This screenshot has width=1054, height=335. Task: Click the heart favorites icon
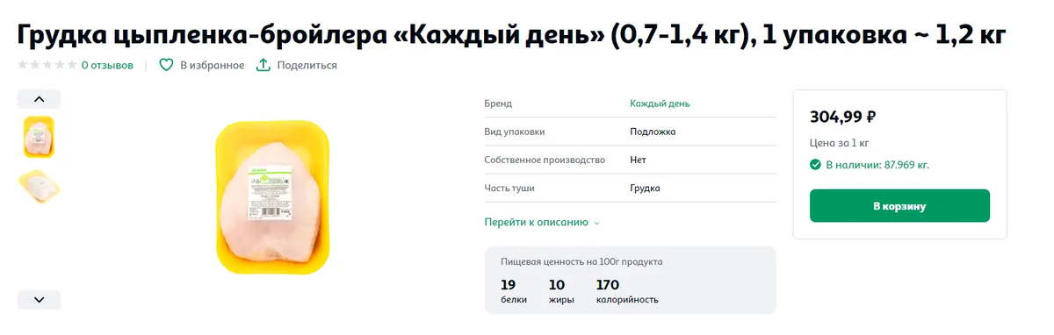point(166,65)
